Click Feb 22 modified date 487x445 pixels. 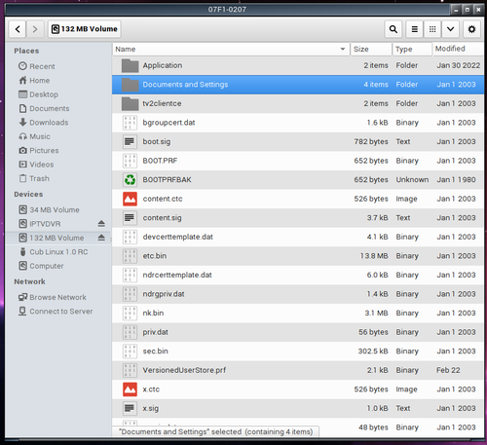click(x=448, y=370)
